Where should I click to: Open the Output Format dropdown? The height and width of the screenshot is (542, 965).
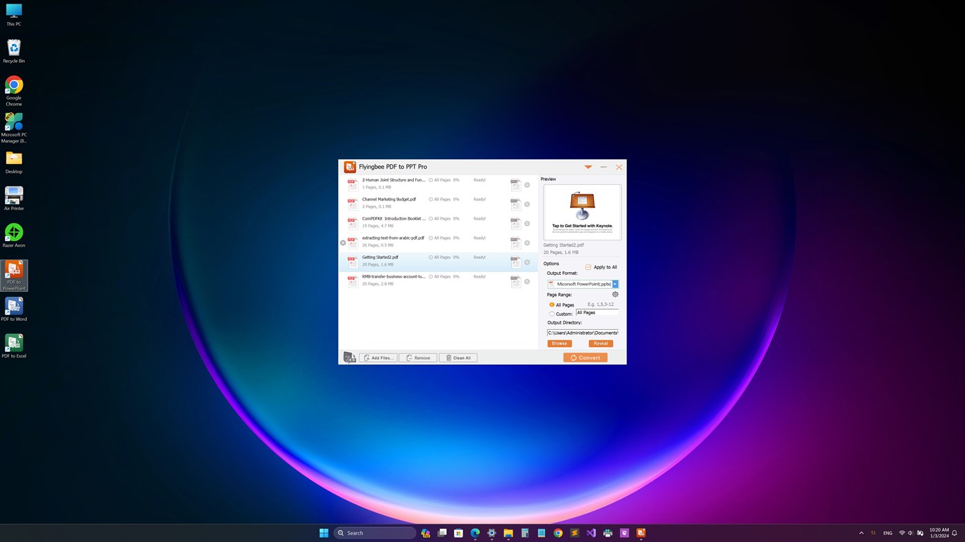pyautogui.click(x=614, y=284)
